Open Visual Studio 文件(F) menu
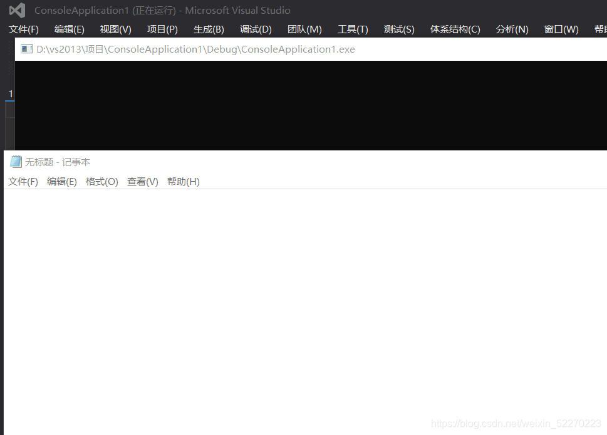The height and width of the screenshot is (435, 607). tap(24, 29)
